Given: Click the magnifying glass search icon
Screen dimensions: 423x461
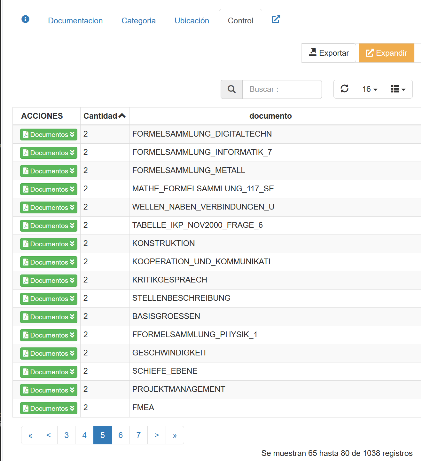Looking at the screenshot, I should (x=232, y=89).
